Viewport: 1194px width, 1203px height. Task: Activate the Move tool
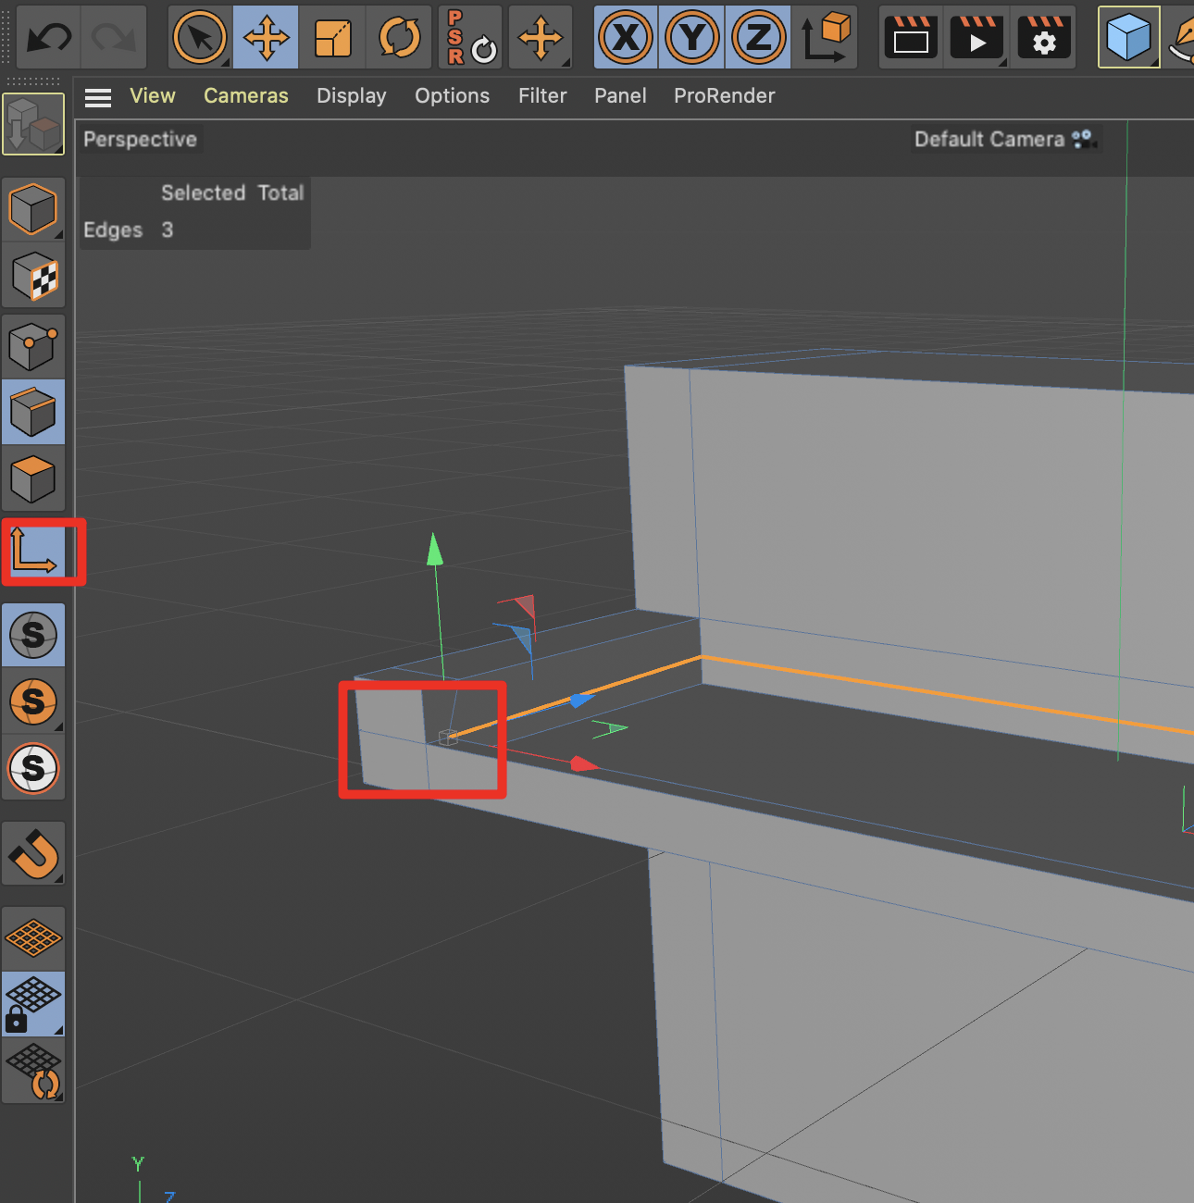click(x=266, y=38)
